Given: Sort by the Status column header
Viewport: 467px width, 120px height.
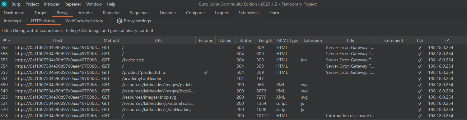Looking at the screenshot, I should pos(245,40).
